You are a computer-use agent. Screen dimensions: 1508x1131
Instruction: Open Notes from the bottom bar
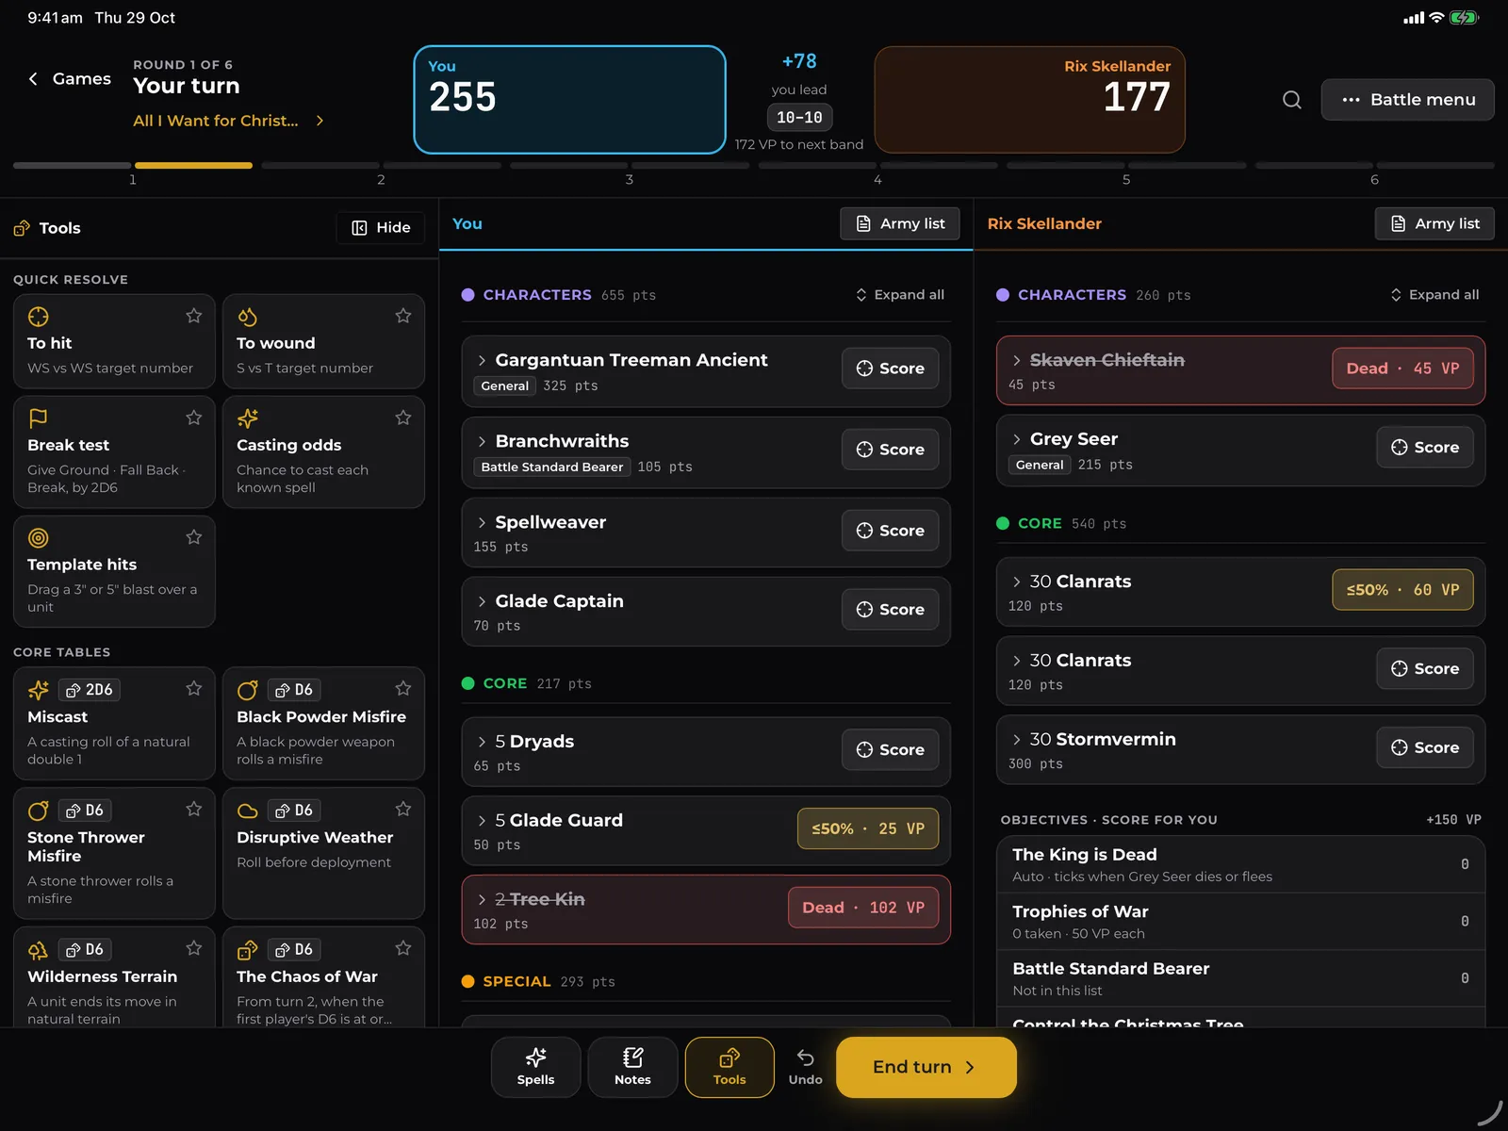point(632,1067)
